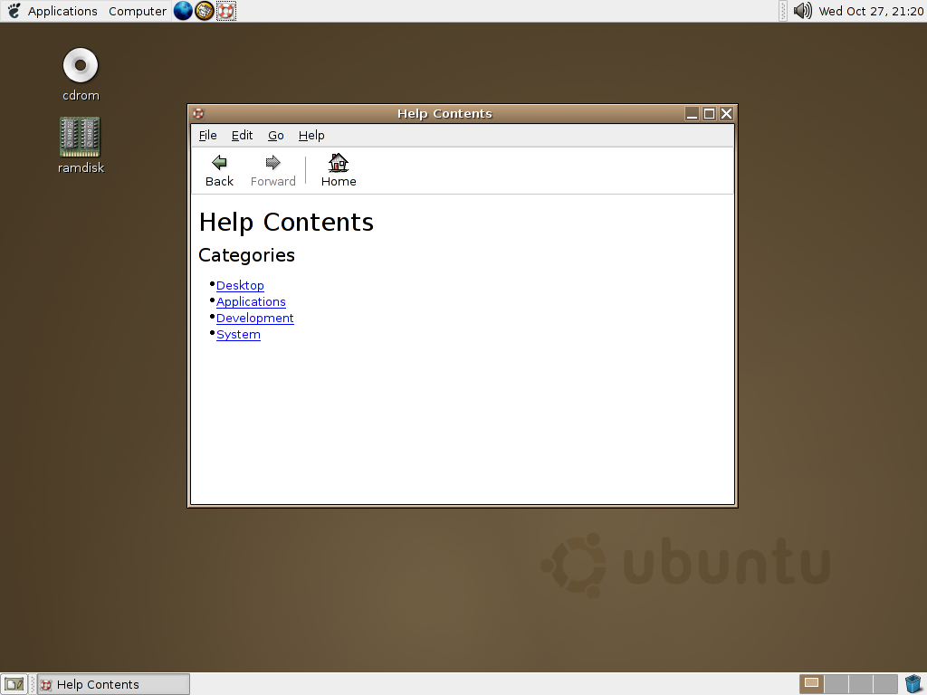Minimize the Help Contents window
This screenshot has width=927, height=695.
pos(692,113)
